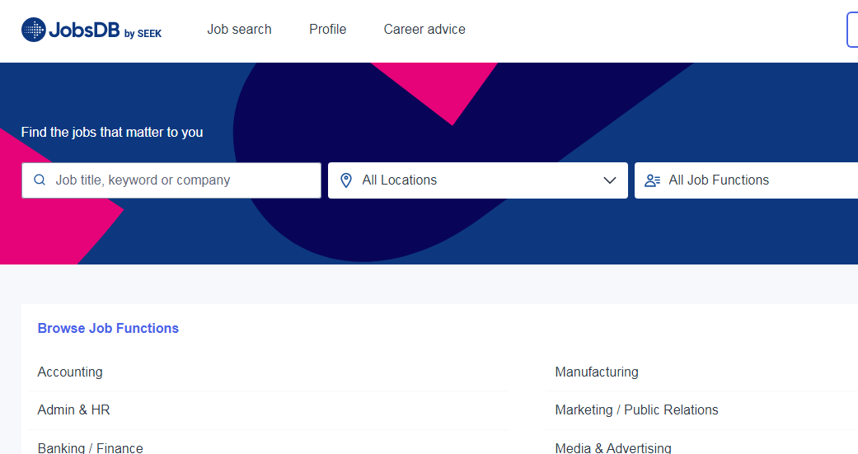Open the Job search menu

[239, 30]
